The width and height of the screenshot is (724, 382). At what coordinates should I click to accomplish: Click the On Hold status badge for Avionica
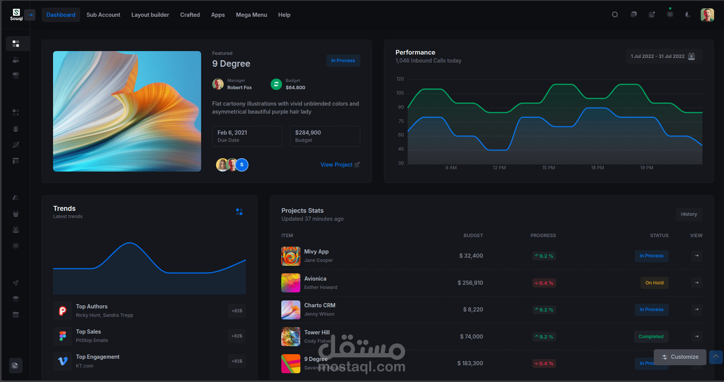tap(655, 283)
